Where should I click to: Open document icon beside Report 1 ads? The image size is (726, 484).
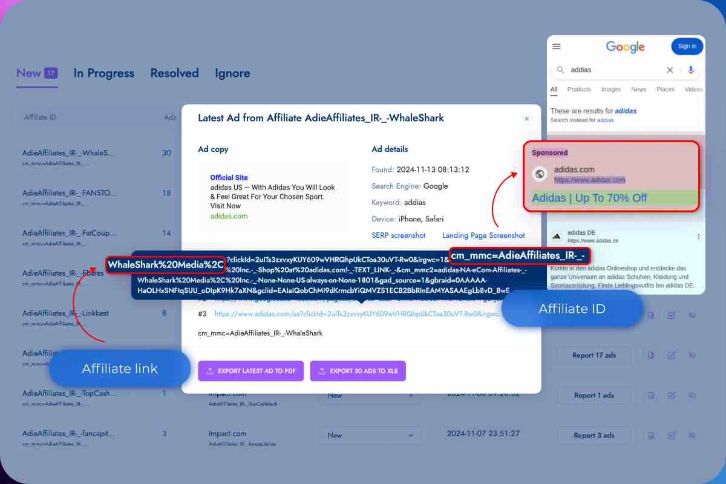651,395
